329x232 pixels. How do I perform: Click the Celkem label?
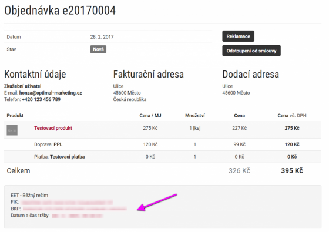click(x=18, y=171)
